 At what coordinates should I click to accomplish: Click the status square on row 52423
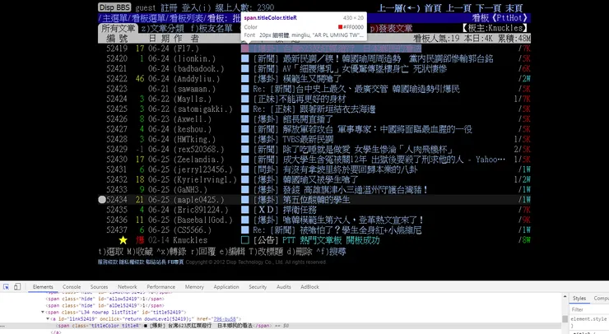(x=245, y=89)
